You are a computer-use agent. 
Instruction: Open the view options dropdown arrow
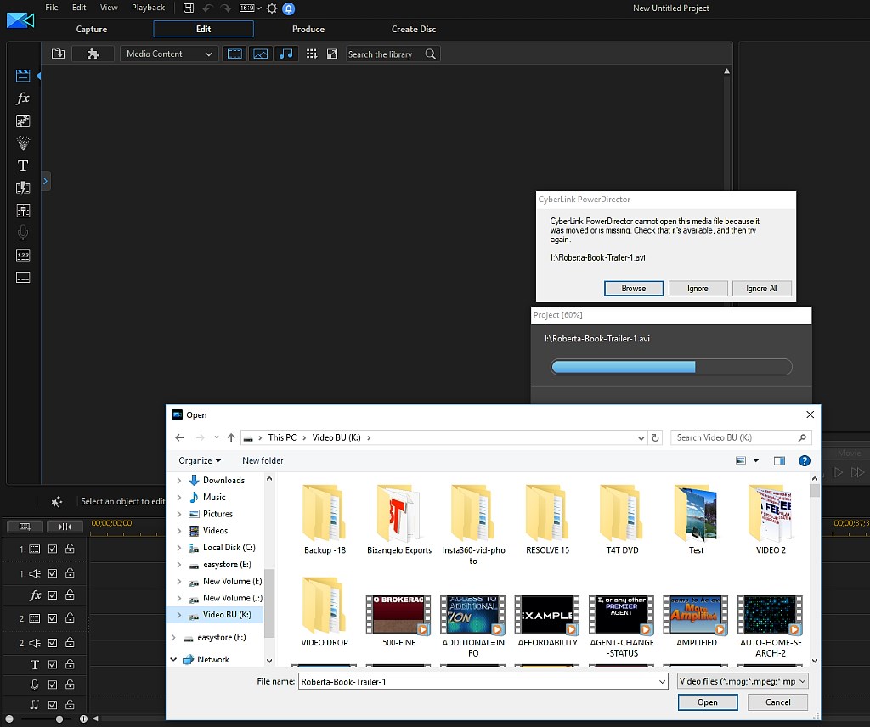[x=755, y=461]
